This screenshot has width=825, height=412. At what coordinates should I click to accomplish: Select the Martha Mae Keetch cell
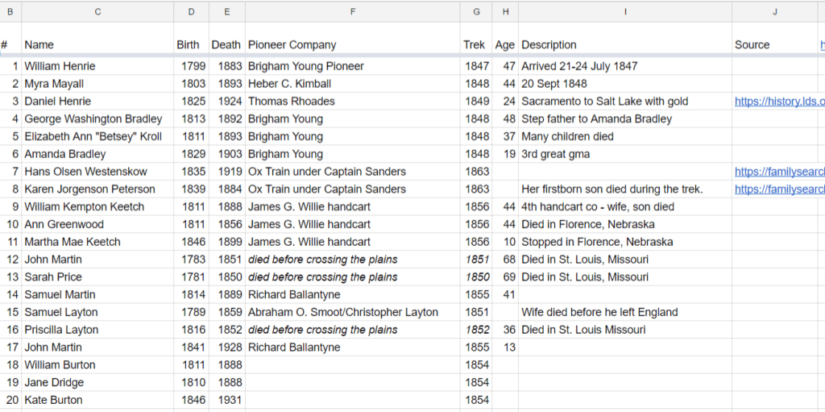click(x=97, y=242)
